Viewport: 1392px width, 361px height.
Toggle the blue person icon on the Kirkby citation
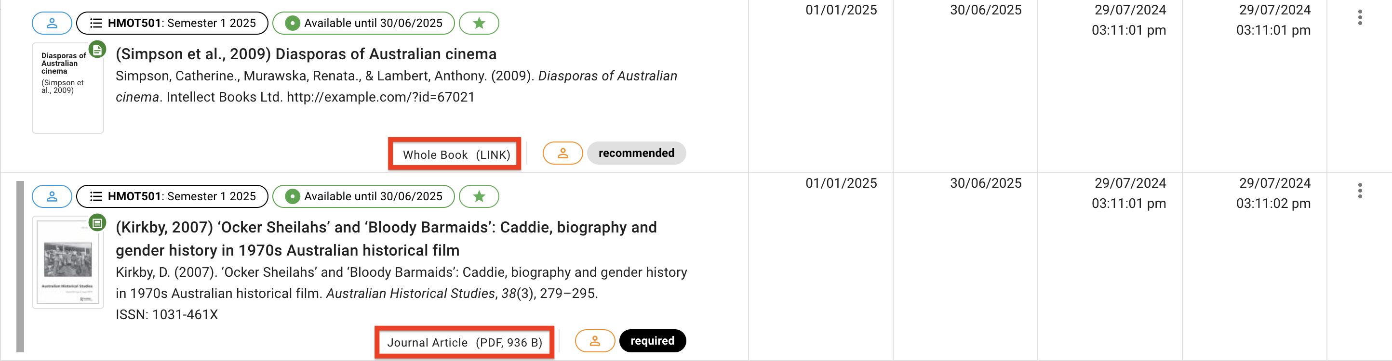click(52, 196)
